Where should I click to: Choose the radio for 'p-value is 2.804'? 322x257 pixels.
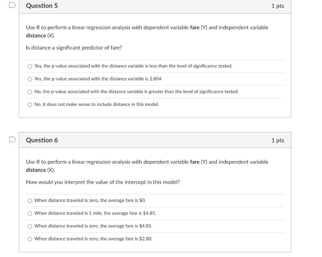pyautogui.click(x=30, y=79)
